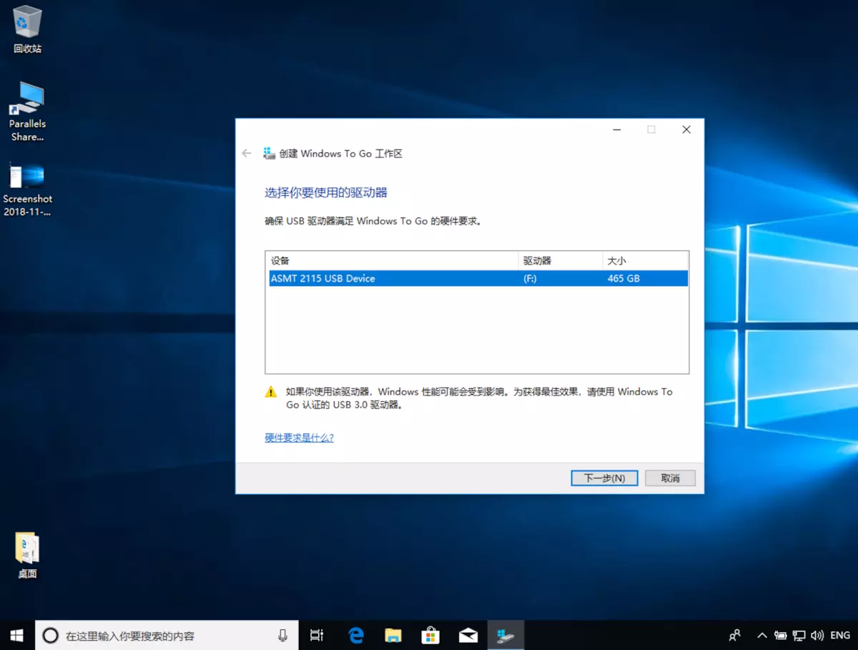Click the microphone icon in search box
Viewport: 858px width, 650px height.
pyautogui.click(x=282, y=635)
